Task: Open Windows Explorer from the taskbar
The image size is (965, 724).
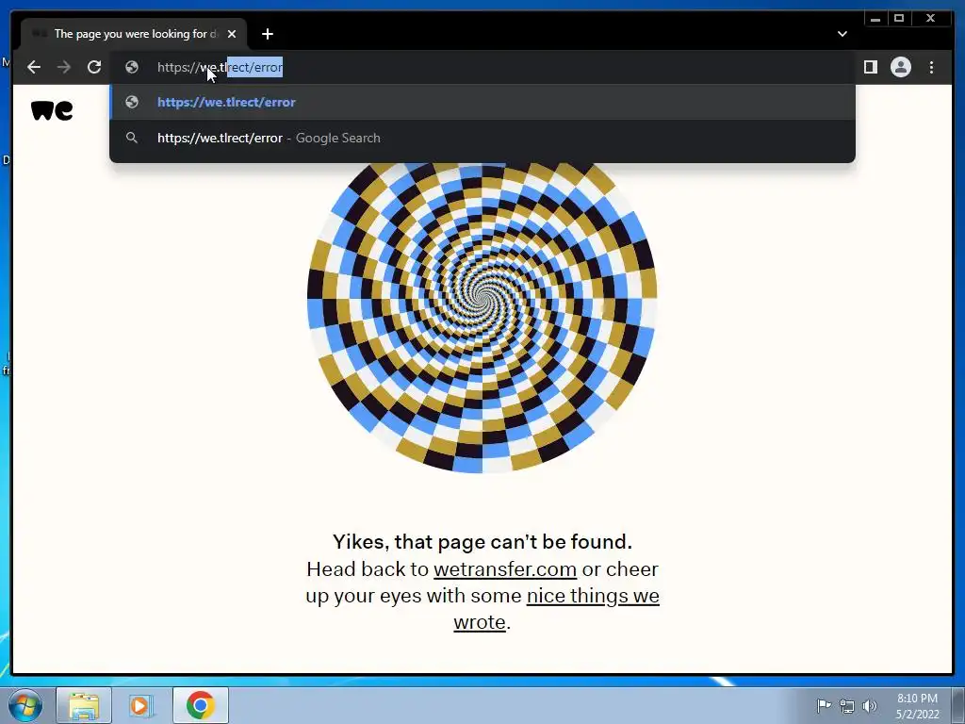Action: pos(84,705)
